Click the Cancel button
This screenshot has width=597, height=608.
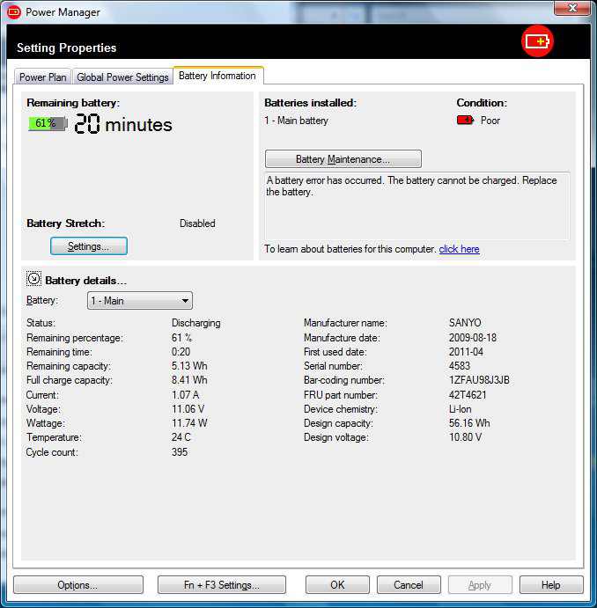(409, 584)
